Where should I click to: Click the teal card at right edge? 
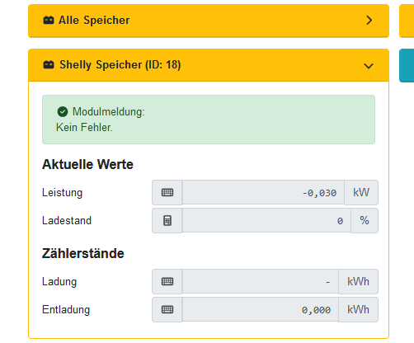[407, 65]
